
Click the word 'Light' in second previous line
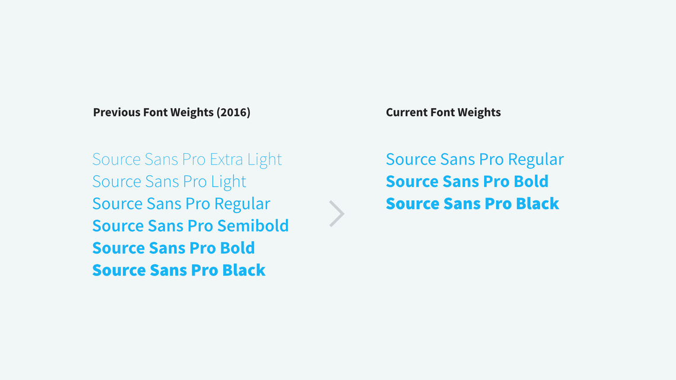coord(228,182)
